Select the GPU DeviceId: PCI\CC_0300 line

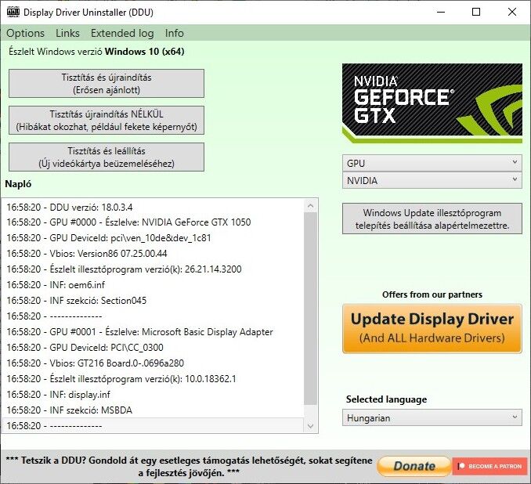coord(154,348)
